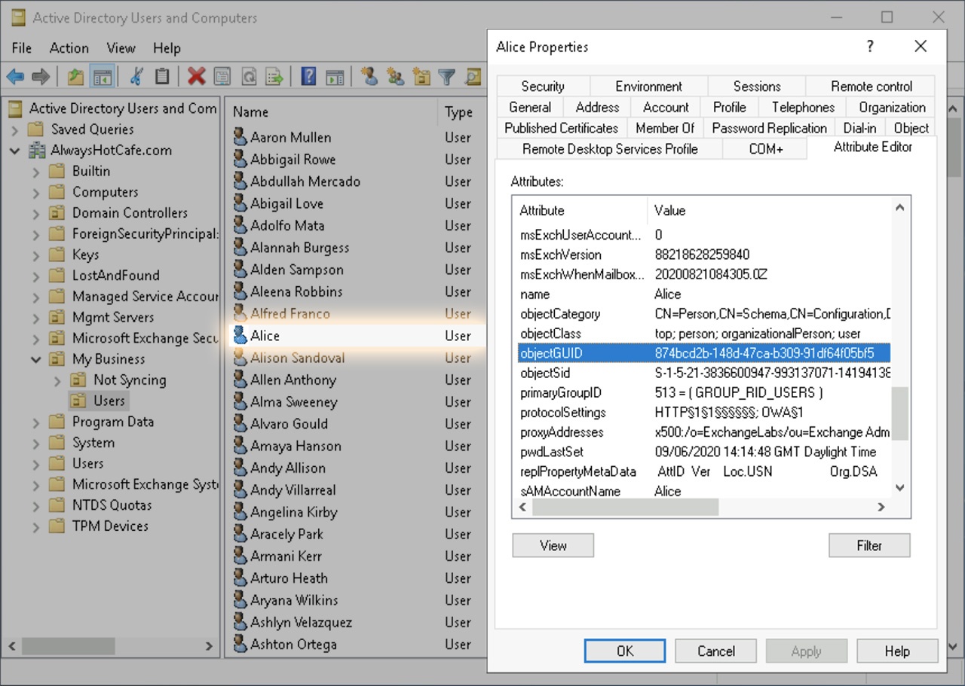The height and width of the screenshot is (686, 965).
Task: Open the Action menu
Action: pos(69,47)
